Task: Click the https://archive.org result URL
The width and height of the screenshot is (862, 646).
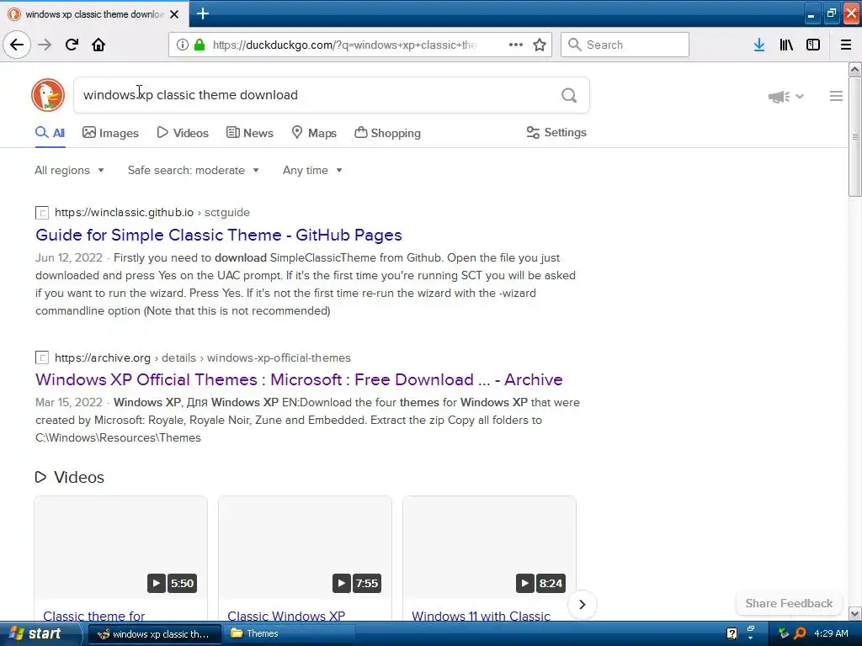Action: [x=102, y=357]
